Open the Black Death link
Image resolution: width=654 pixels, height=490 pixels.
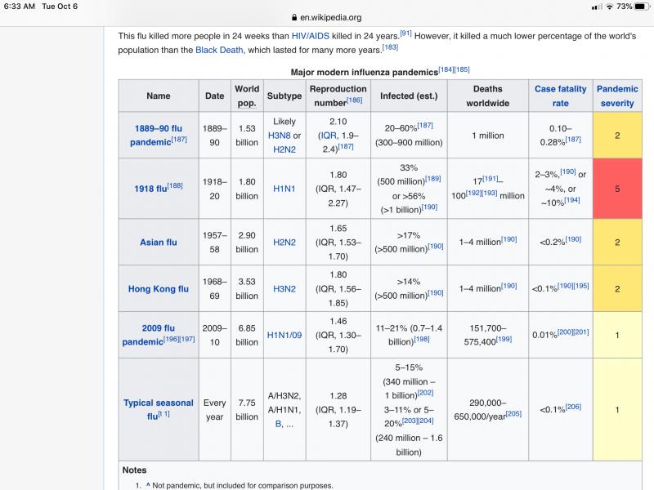[219, 50]
